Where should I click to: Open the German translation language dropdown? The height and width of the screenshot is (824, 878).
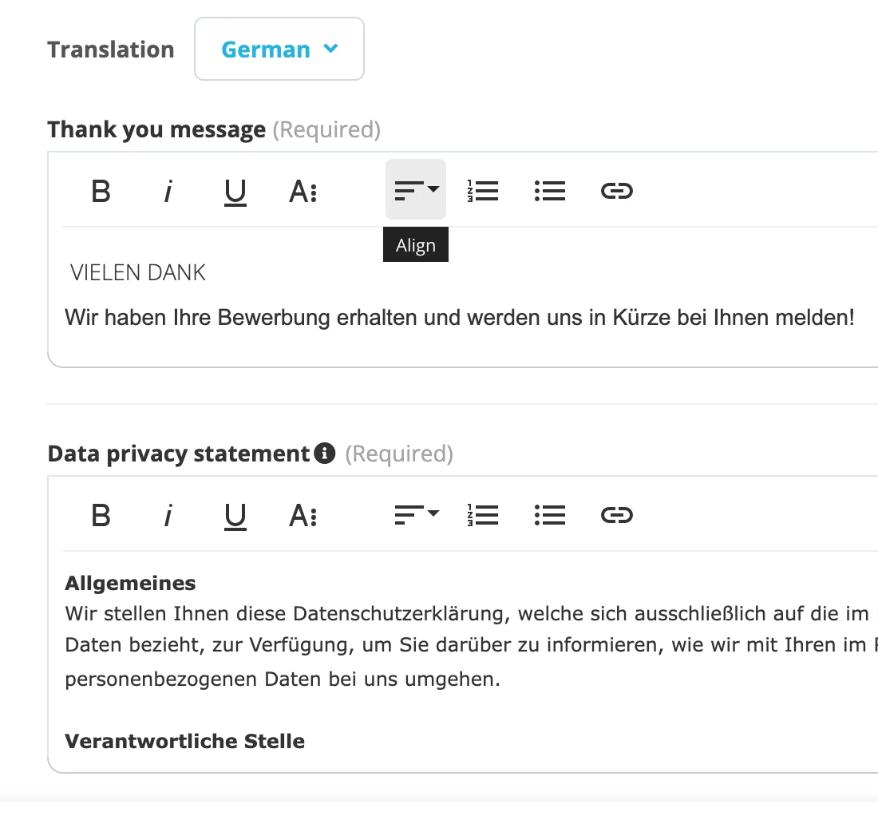[279, 49]
